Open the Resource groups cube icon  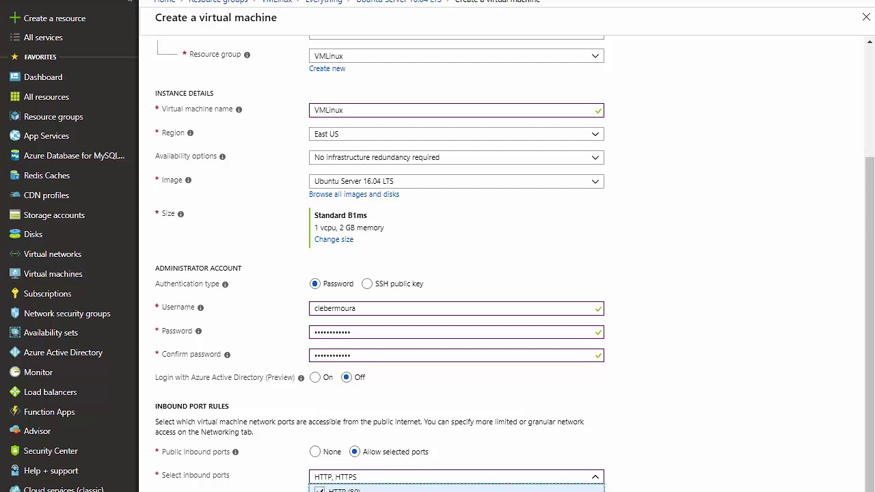pyautogui.click(x=15, y=117)
